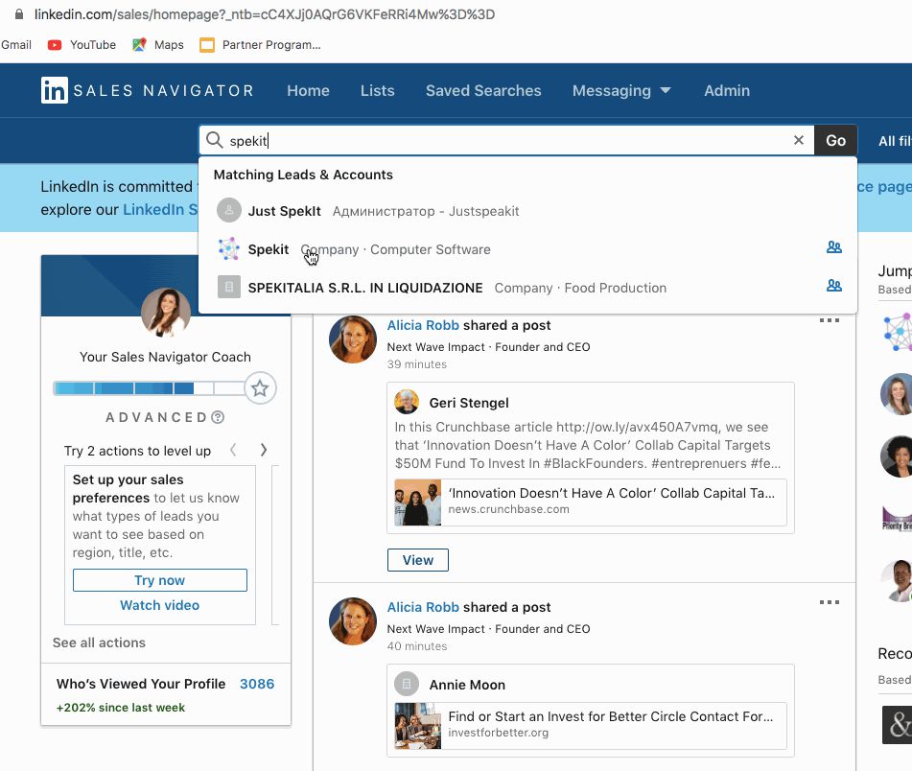This screenshot has height=771, width=912.
Task: Open the 3086 profile views count
Action: click(257, 683)
